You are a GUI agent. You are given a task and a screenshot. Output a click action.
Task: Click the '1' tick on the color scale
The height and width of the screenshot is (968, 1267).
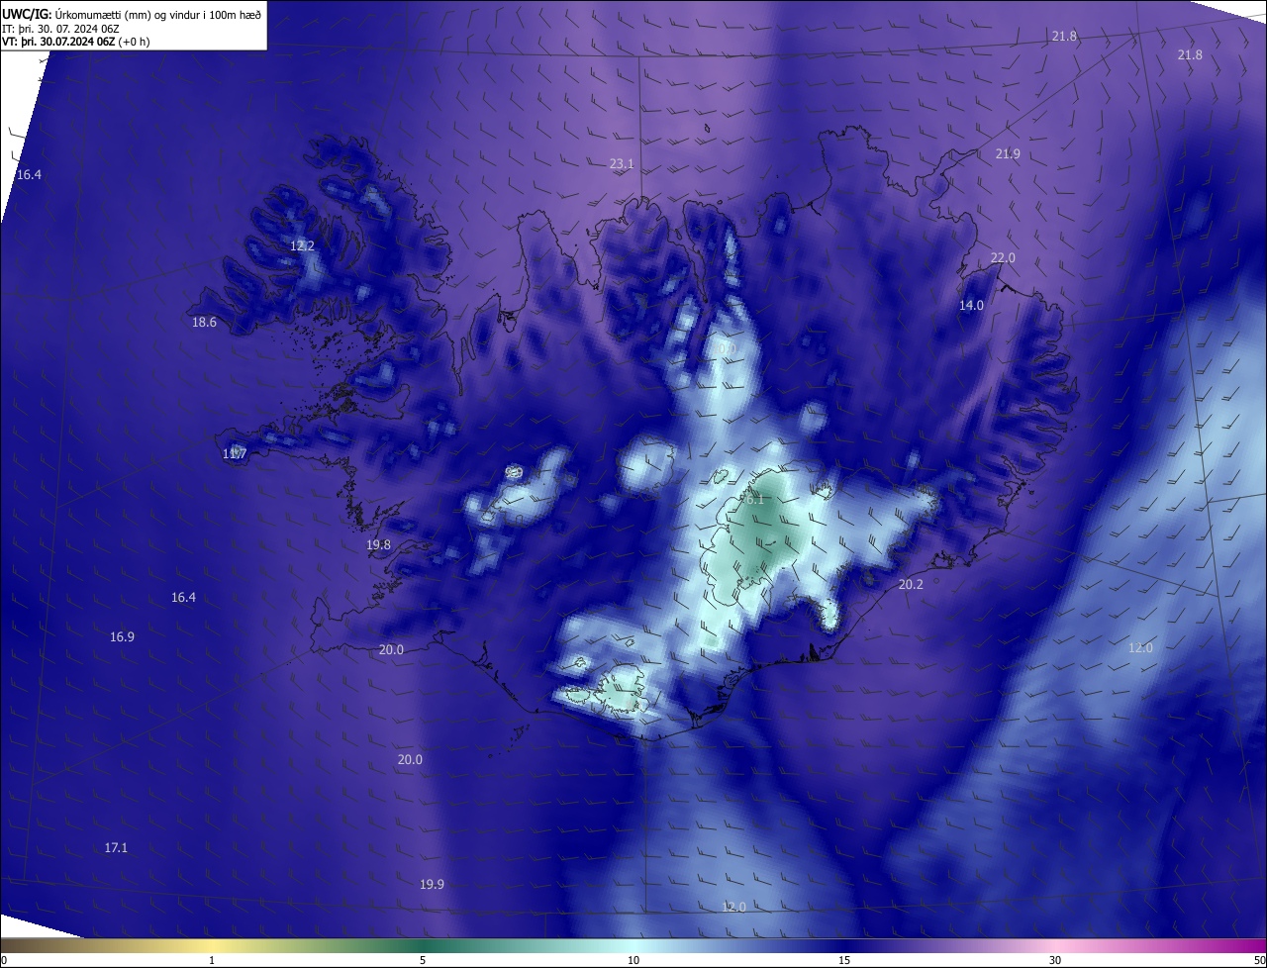[x=212, y=960]
